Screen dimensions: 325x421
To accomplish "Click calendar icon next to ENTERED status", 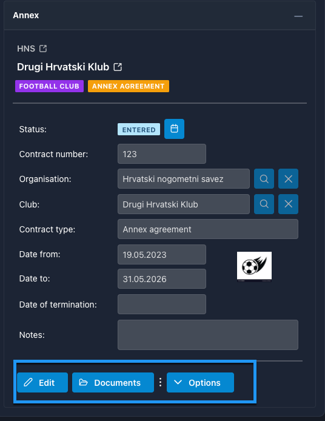I will point(174,129).
